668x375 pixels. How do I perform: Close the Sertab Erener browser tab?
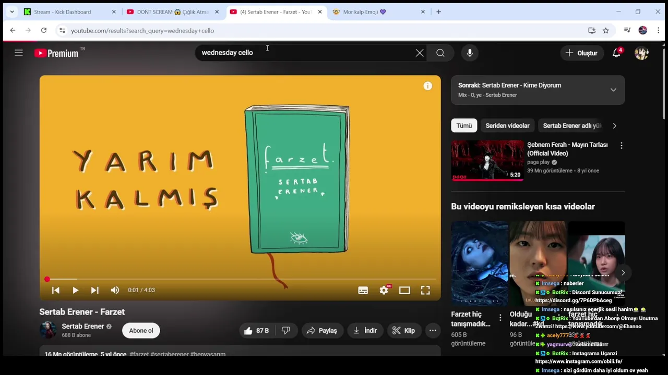320,12
